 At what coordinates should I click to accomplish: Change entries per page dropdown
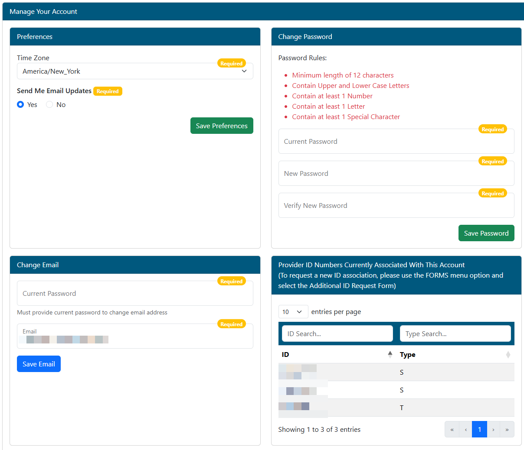(x=293, y=312)
